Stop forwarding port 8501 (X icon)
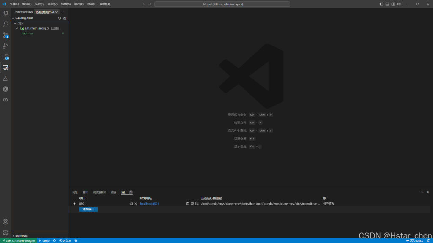433x243 pixels. click(x=136, y=204)
